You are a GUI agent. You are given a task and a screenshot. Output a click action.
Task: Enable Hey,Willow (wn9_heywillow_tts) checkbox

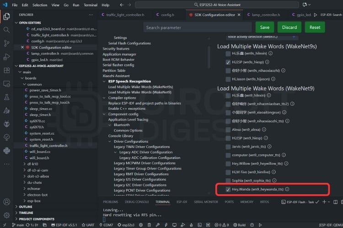tap(228, 164)
